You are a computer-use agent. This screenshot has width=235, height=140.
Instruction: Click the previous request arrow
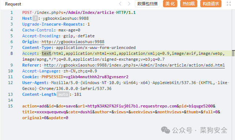point(120,4)
